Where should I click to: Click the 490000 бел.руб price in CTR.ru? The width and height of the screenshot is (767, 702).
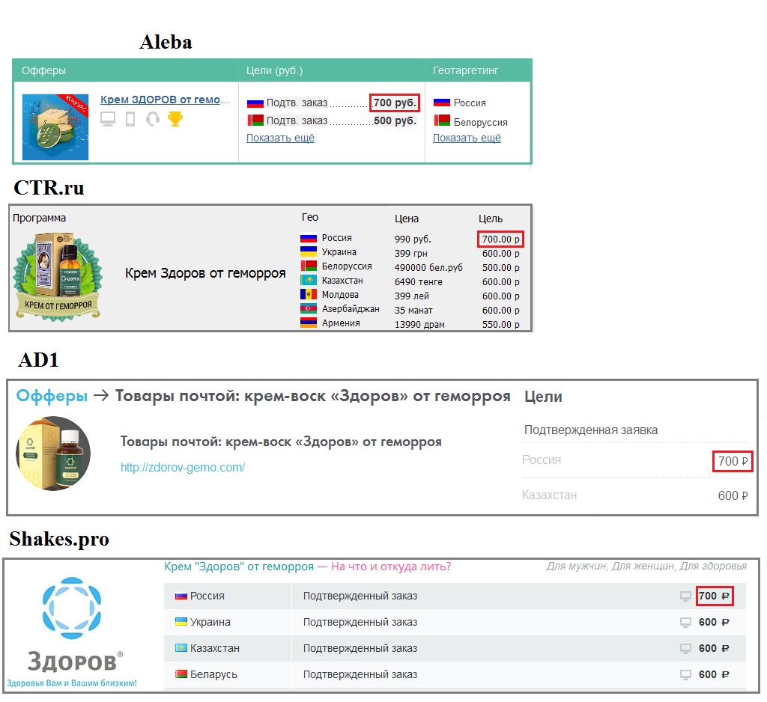[x=428, y=268]
